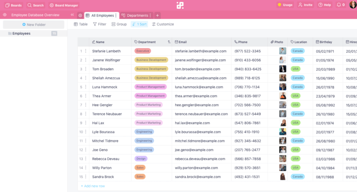The height and width of the screenshot is (192, 357).
Task: Open row menu dots for Lyle Bourassa
Action: tap(86, 132)
